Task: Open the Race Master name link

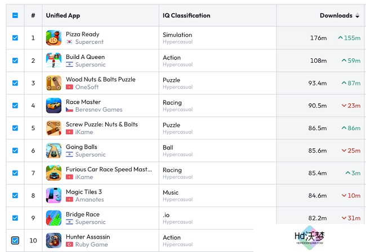Action: [83, 102]
